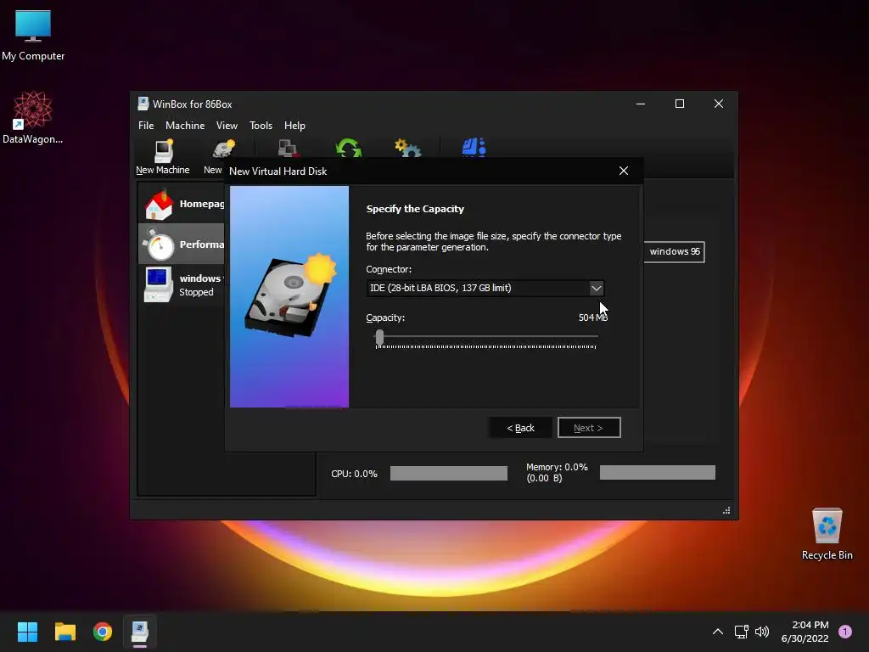Click the '504 MB' capacity value
Screen dimensions: 869x652
[x=593, y=318]
